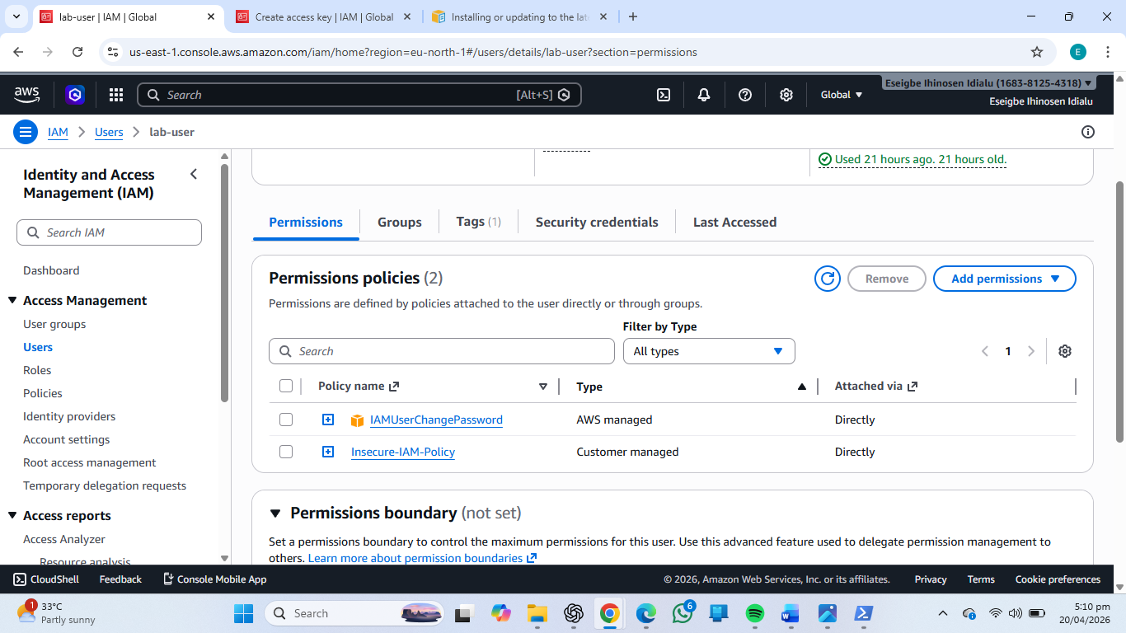This screenshot has width=1126, height=633.
Task: Open File Explorer from the taskbar
Action: pyautogui.click(x=537, y=613)
